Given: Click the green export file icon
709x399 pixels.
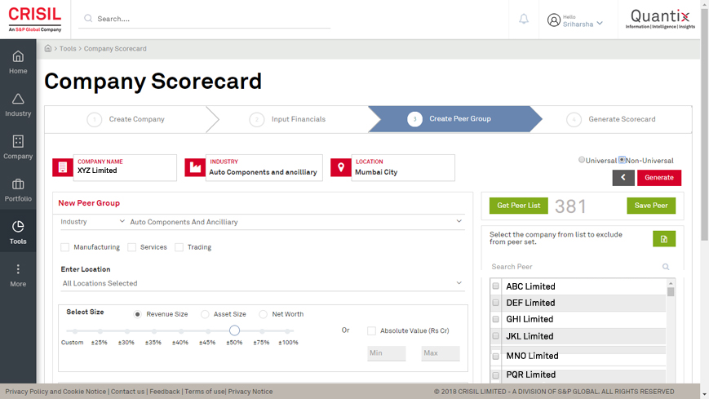Looking at the screenshot, I should point(663,239).
